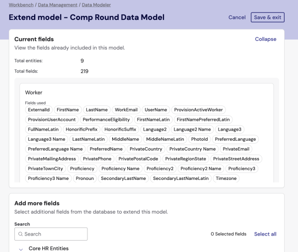Click the Core HR Entities label
298x252 pixels.
coord(49,249)
